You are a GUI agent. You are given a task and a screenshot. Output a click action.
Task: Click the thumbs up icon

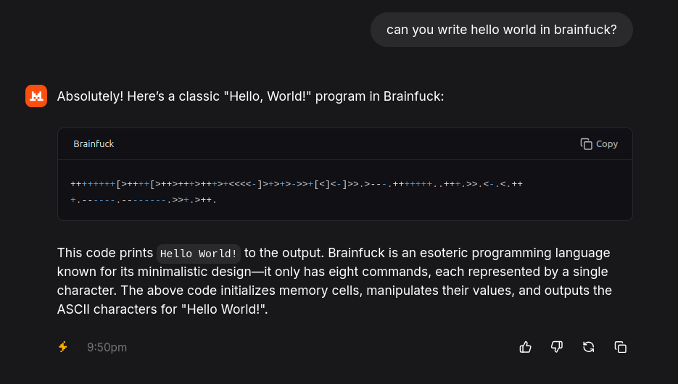click(x=526, y=347)
